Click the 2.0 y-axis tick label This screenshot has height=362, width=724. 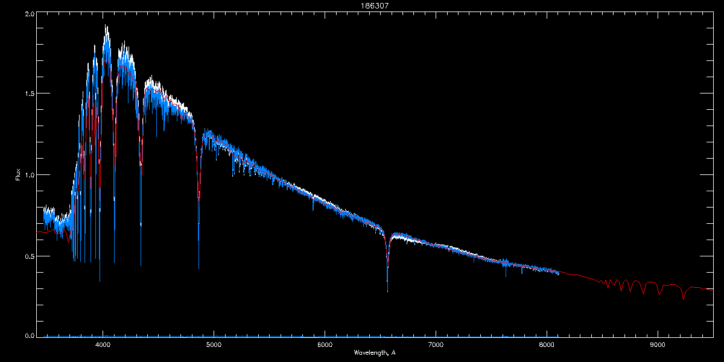click(x=28, y=13)
